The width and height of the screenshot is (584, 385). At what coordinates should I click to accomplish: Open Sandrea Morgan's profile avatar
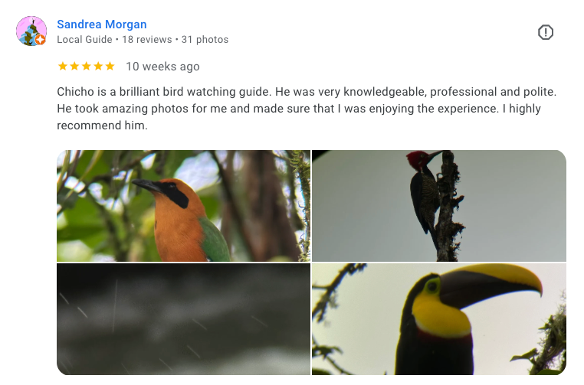31,31
